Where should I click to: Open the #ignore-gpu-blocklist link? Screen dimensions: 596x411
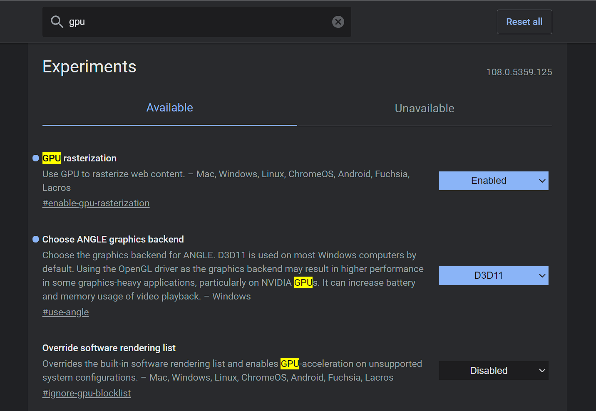(87, 394)
